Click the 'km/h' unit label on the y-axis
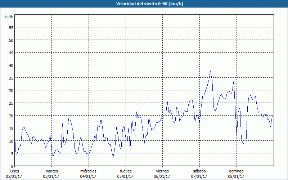This screenshot has width=288, height=180. [x=9, y=17]
